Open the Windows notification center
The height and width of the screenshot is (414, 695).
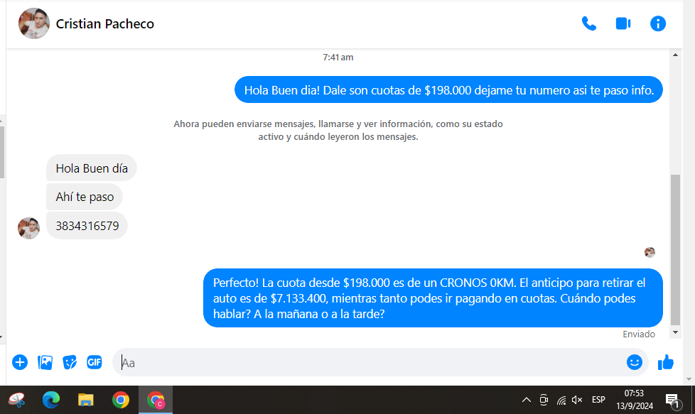672,401
